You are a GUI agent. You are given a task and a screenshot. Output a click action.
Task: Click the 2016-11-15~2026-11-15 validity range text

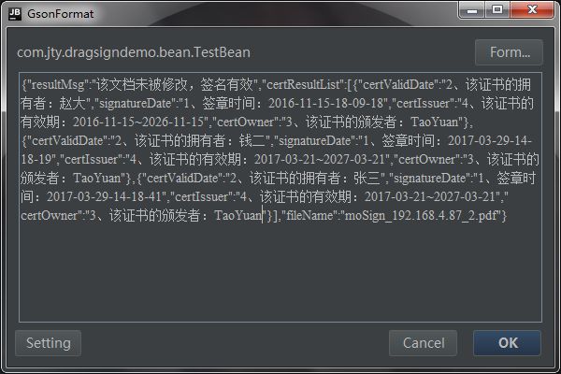point(138,122)
